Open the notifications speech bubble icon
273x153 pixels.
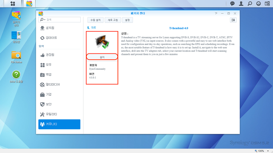[x=232, y=4]
